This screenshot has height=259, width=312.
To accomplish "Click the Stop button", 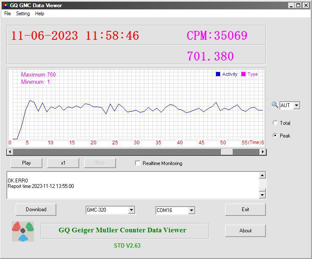I will (x=100, y=163).
